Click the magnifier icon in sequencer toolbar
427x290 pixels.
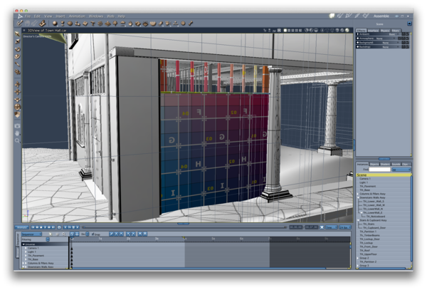click(x=64, y=234)
